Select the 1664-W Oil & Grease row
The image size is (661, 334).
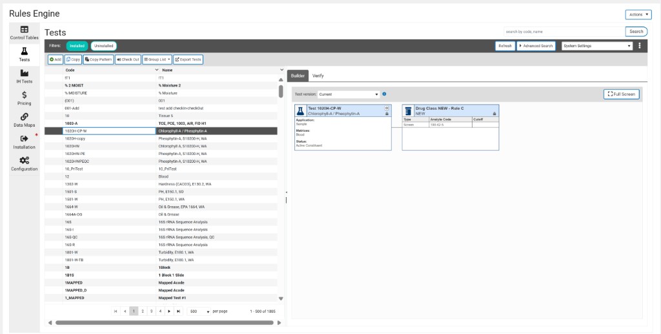161,207
